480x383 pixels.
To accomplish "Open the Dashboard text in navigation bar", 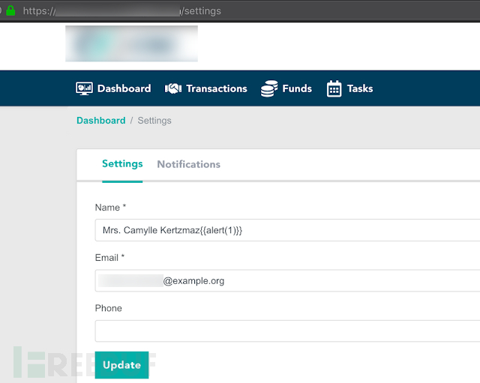I will click(124, 88).
